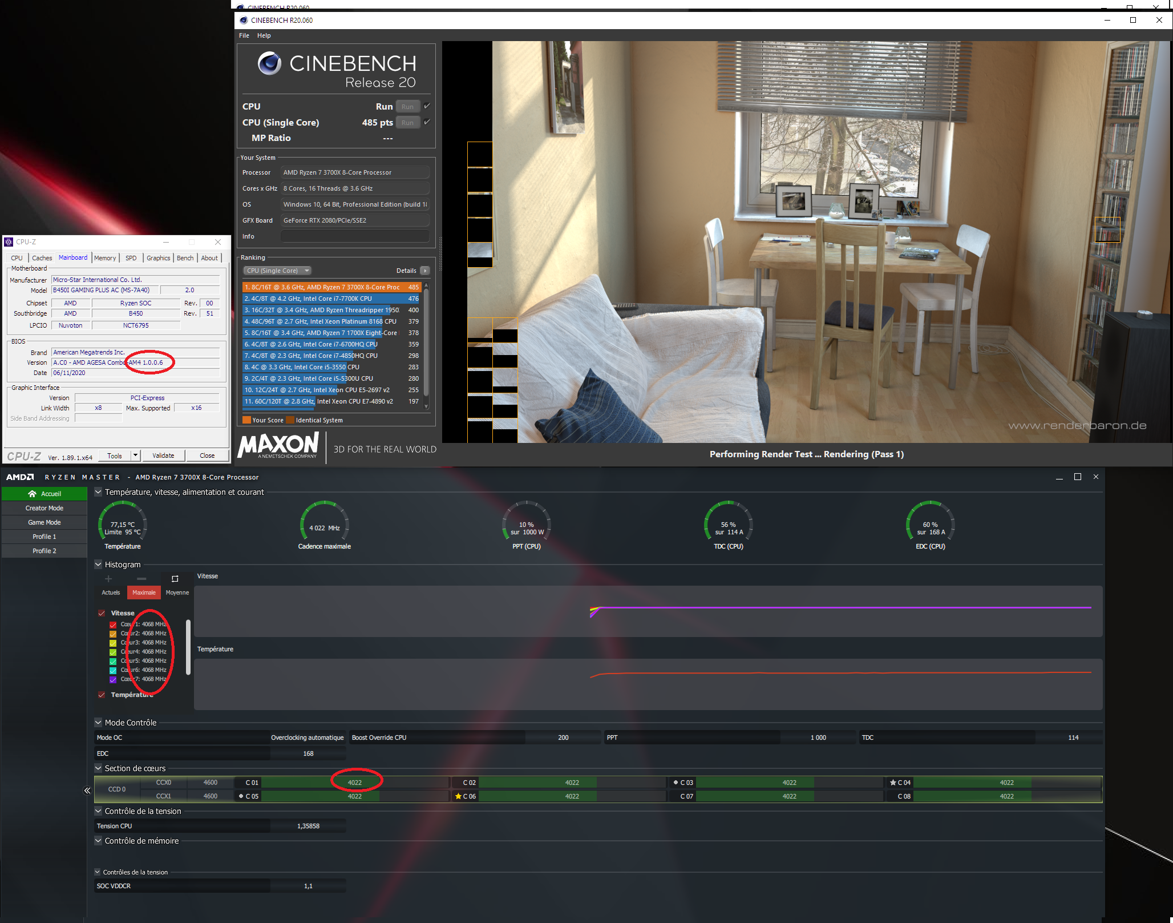Click the Accueil home icon
This screenshot has height=923, width=1173.
33,494
